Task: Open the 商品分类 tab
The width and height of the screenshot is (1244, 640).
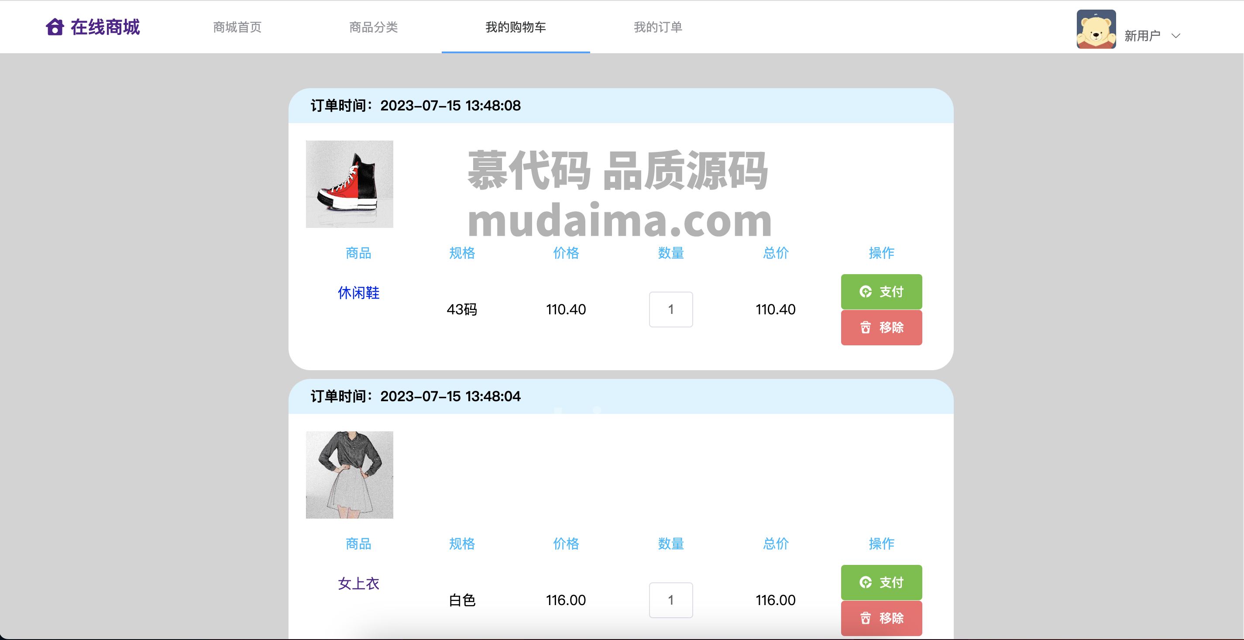Action: pyautogui.click(x=373, y=27)
